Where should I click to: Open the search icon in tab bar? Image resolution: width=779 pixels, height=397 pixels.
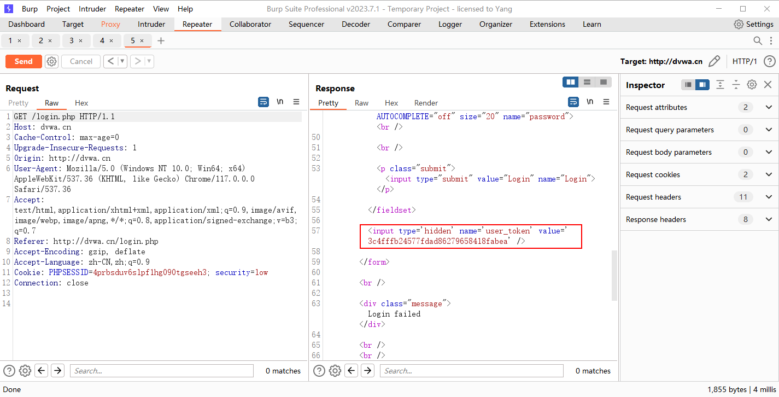pyautogui.click(x=758, y=41)
